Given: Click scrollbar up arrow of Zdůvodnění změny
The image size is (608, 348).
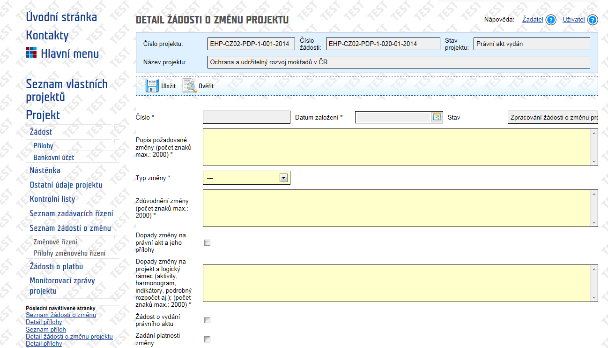Looking at the screenshot, I should click(595, 194).
